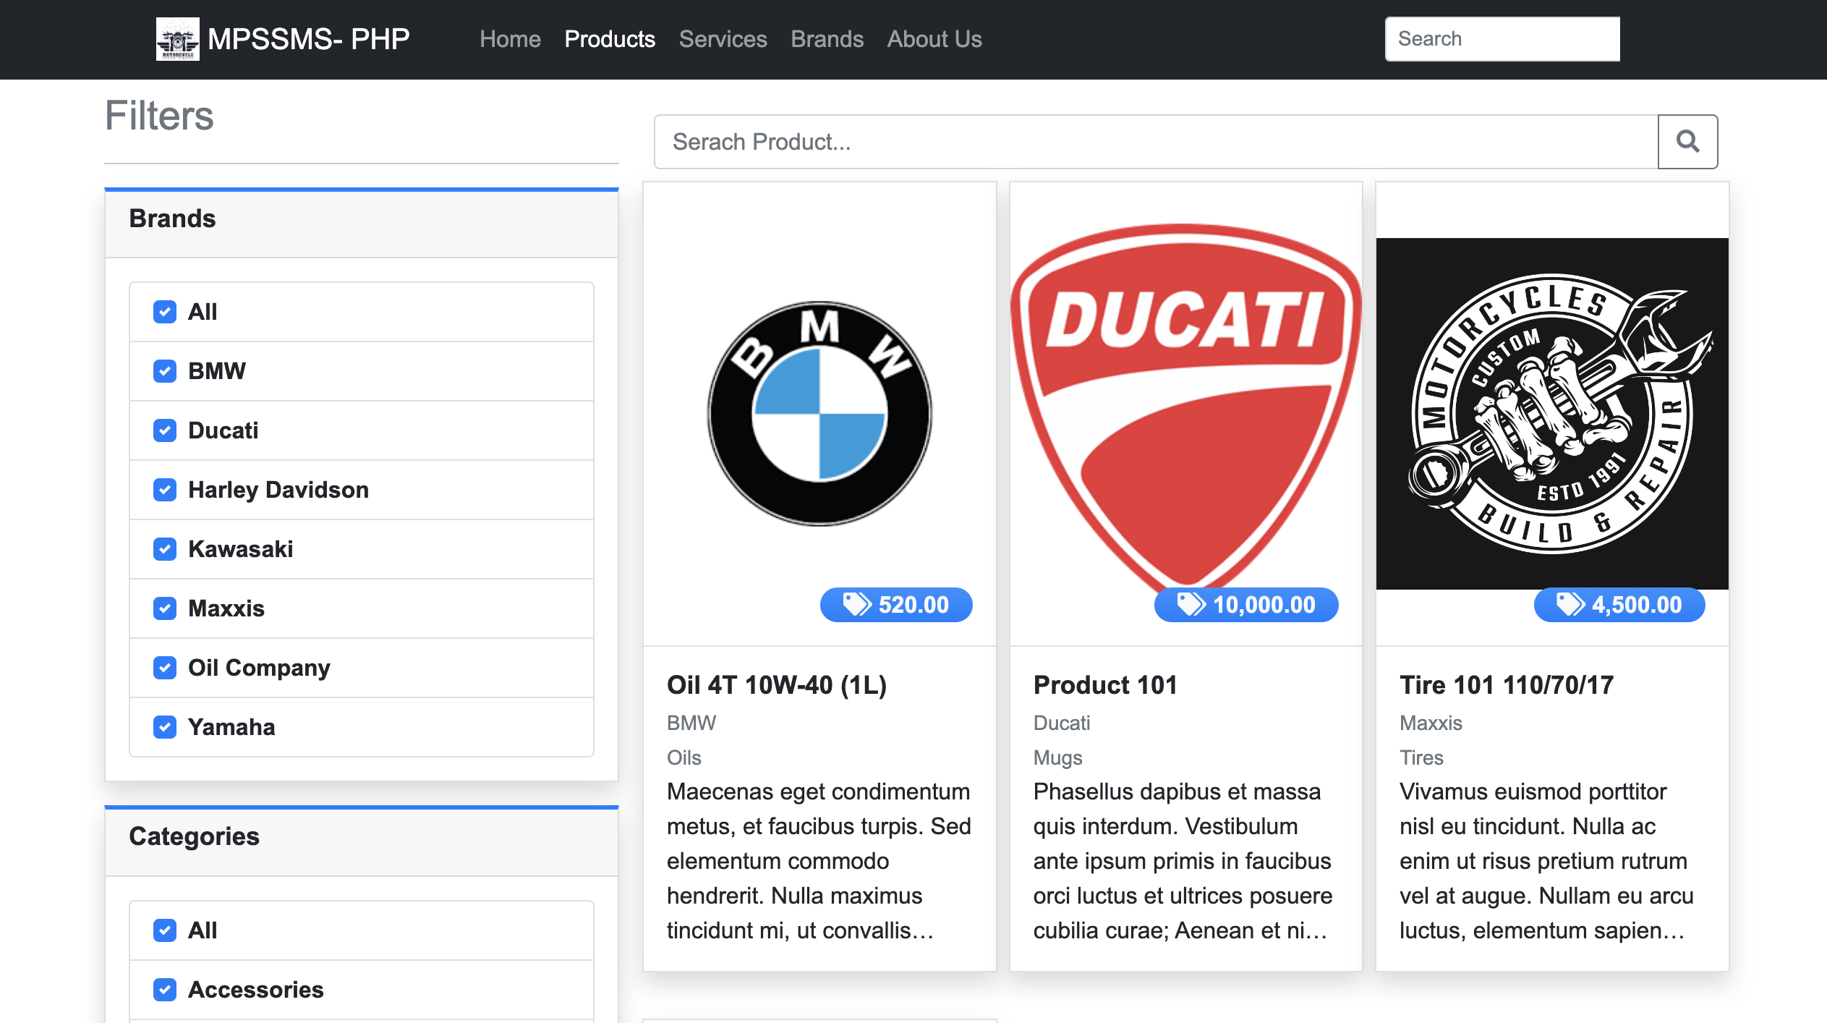Viewport: 1827px width, 1023px height.
Task: Click the 520.00 price badge
Action: tap(896, 605)
